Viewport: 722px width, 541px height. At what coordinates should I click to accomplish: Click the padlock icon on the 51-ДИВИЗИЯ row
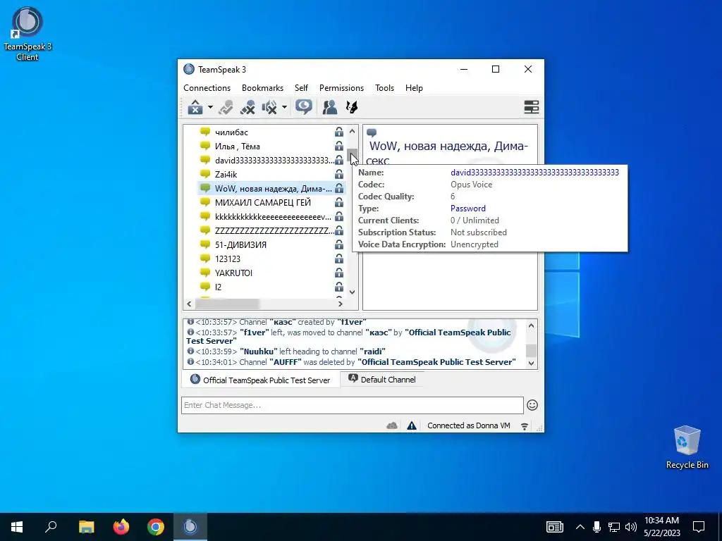coord(339,244)
